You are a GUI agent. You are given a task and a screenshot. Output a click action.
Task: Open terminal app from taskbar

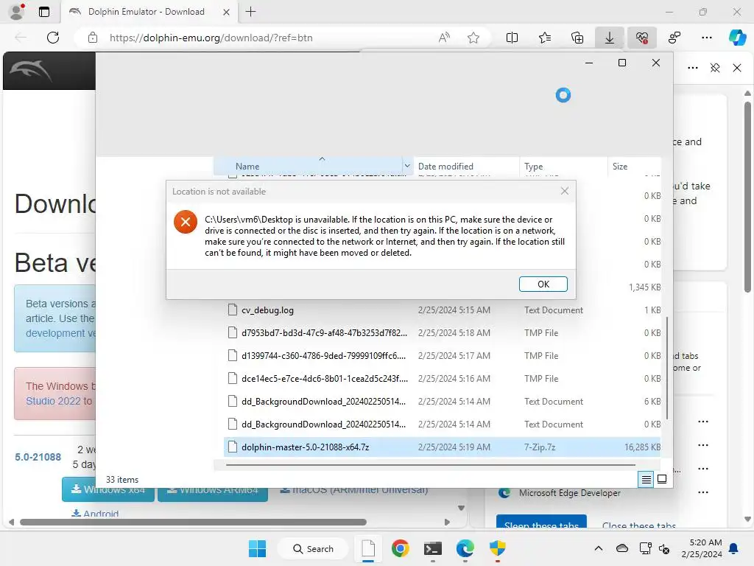[x=433, y=548]
